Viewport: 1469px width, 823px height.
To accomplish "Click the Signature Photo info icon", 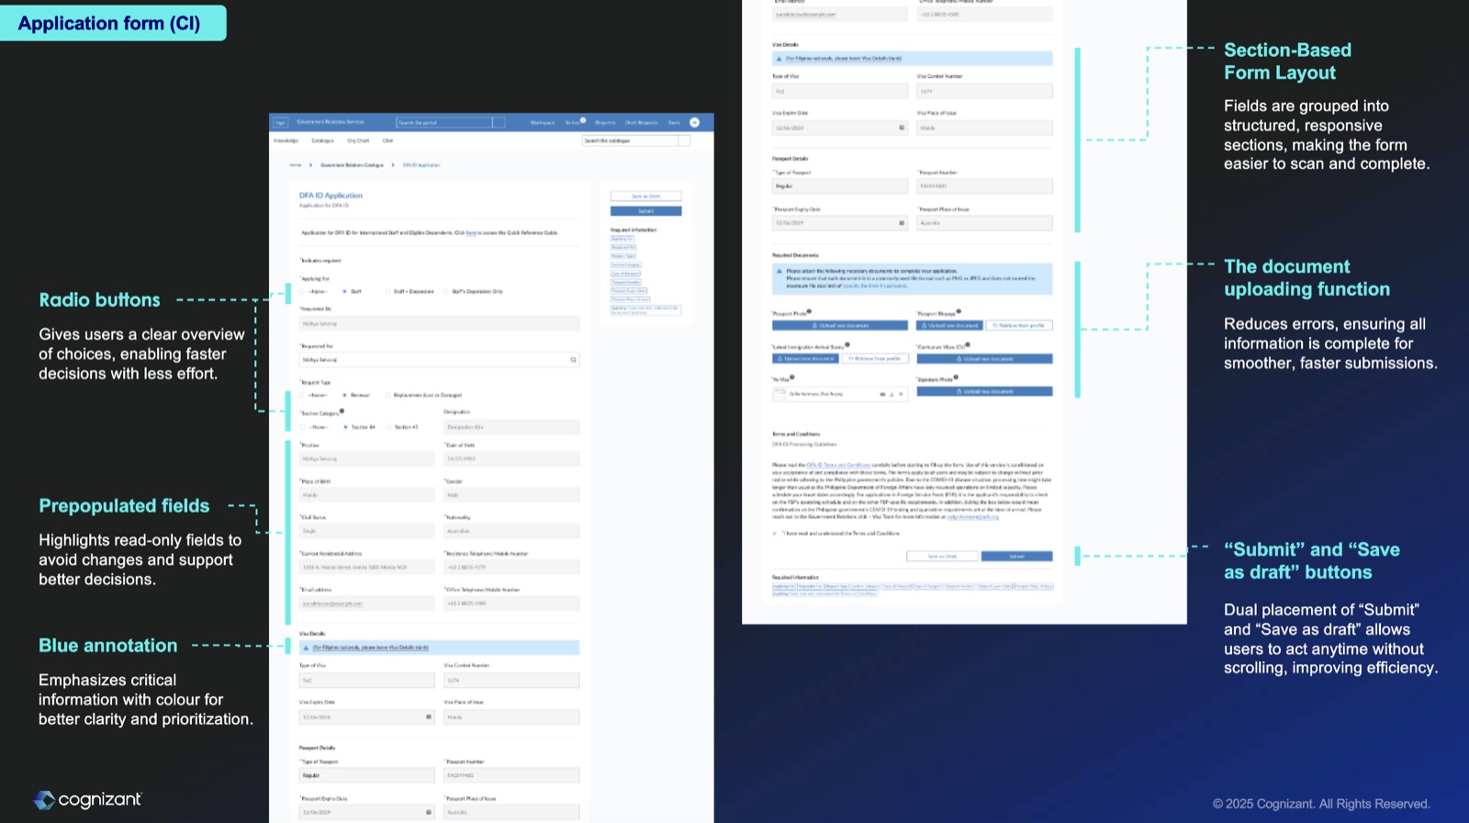I will tap(956, 377).
